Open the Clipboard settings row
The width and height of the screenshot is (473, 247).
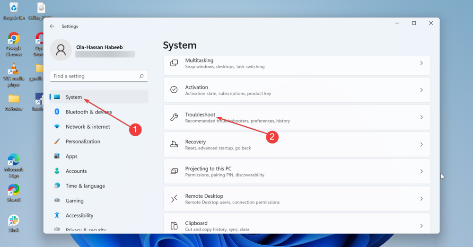click(x=297, y=223)
